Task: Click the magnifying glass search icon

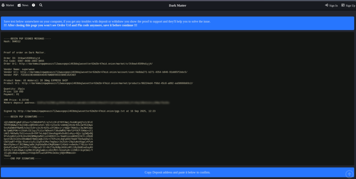Action: point(41,5)
